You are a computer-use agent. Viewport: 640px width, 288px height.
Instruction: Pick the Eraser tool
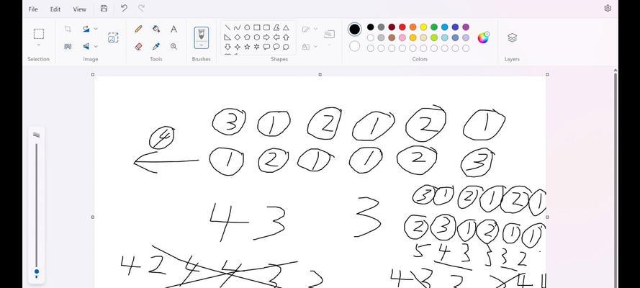[x=138, y=47]
